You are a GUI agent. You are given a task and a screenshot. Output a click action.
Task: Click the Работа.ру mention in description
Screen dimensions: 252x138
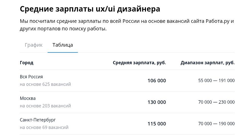point(218,21)
